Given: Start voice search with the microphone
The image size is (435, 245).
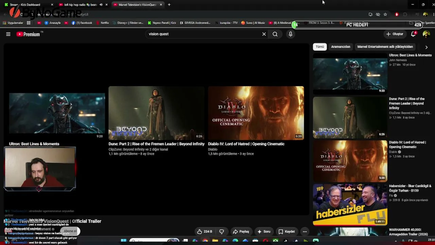Looking at the screenshot, I should 291,34.
